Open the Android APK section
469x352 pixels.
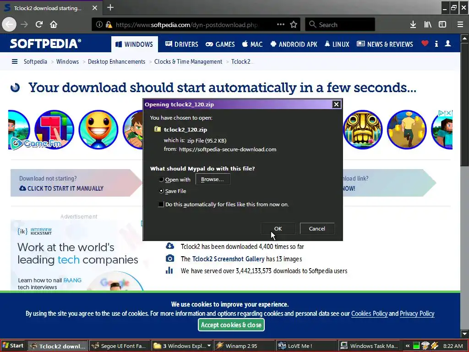click(294, 44)
